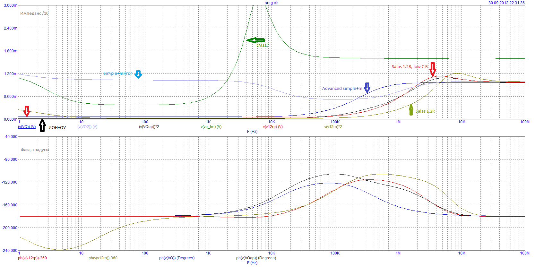This screenshot has width=535, height=267.
Task: Select the ph(v(VOop)) (Degrees) trace label
Action: tap(256, 258)
